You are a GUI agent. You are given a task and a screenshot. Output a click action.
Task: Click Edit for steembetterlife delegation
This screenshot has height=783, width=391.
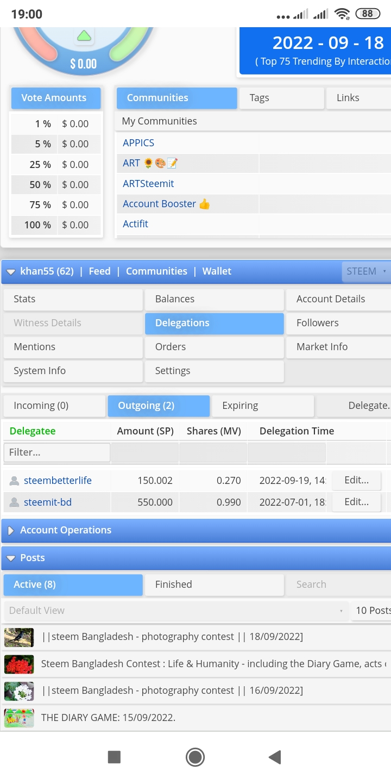[x=356, y=480]
